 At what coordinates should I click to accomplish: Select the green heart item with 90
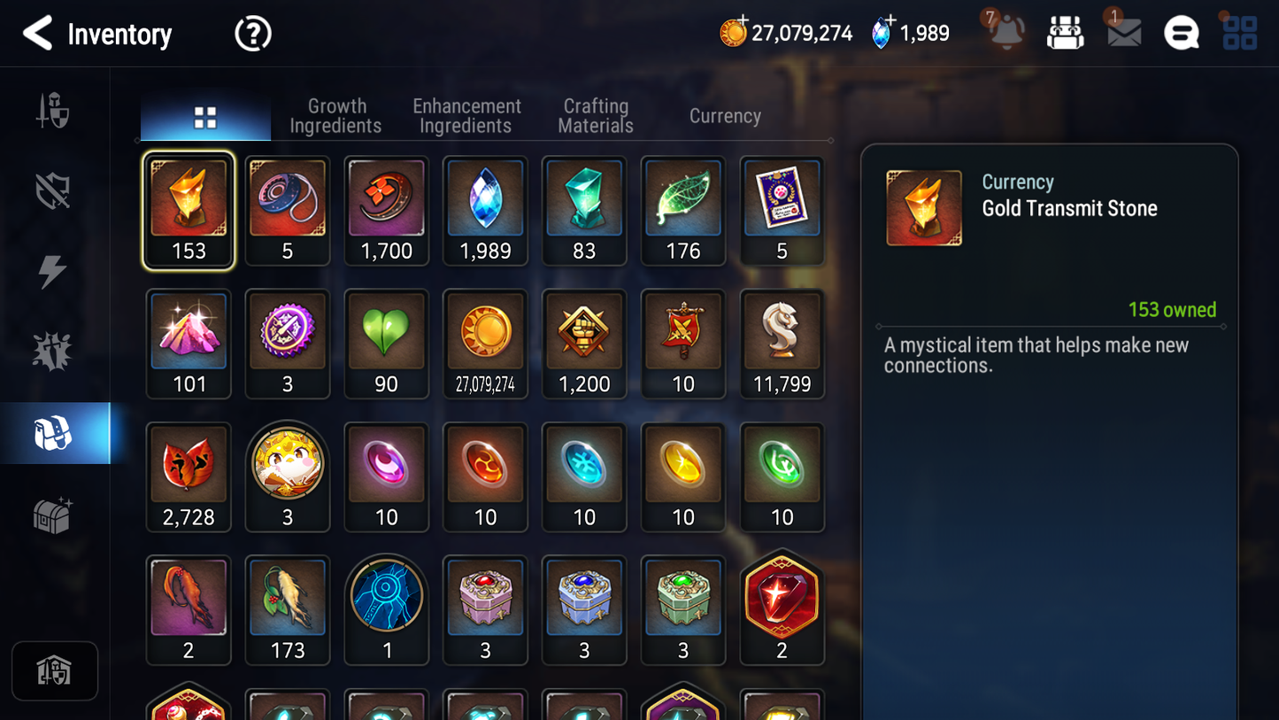pos(386,344)
